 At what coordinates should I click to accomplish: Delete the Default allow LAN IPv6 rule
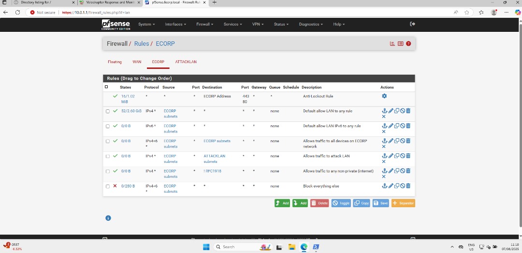[408, 126]
